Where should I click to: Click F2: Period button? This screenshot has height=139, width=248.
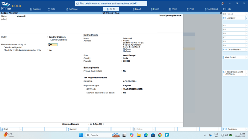click(x=234, y=14)
